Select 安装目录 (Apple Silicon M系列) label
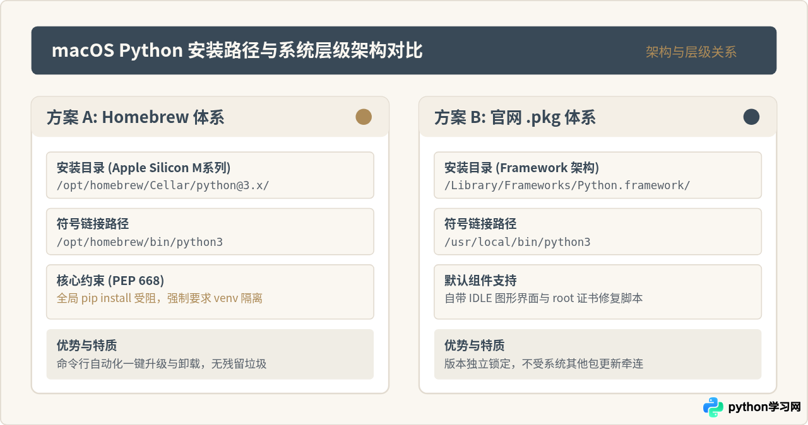The width and height of the screenshot is (808, 425). 143,168
